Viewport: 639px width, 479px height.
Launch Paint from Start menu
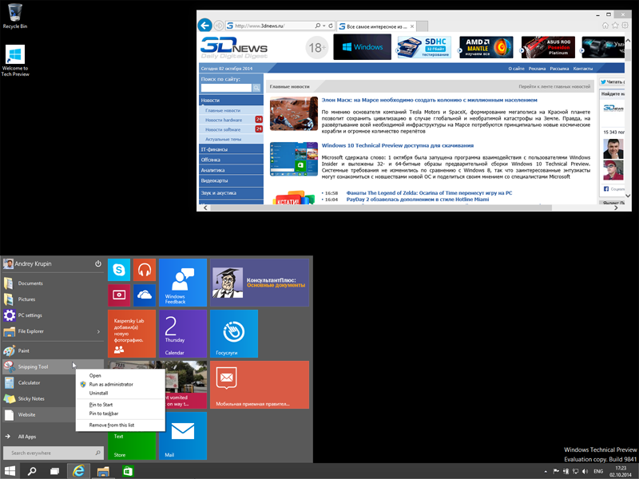pyautogui.click(x=53, y=350)
